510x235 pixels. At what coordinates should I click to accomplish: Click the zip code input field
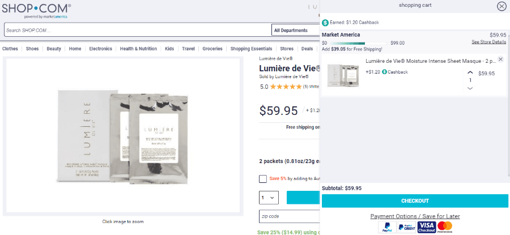pyautogui.click(x=289, y=216)
